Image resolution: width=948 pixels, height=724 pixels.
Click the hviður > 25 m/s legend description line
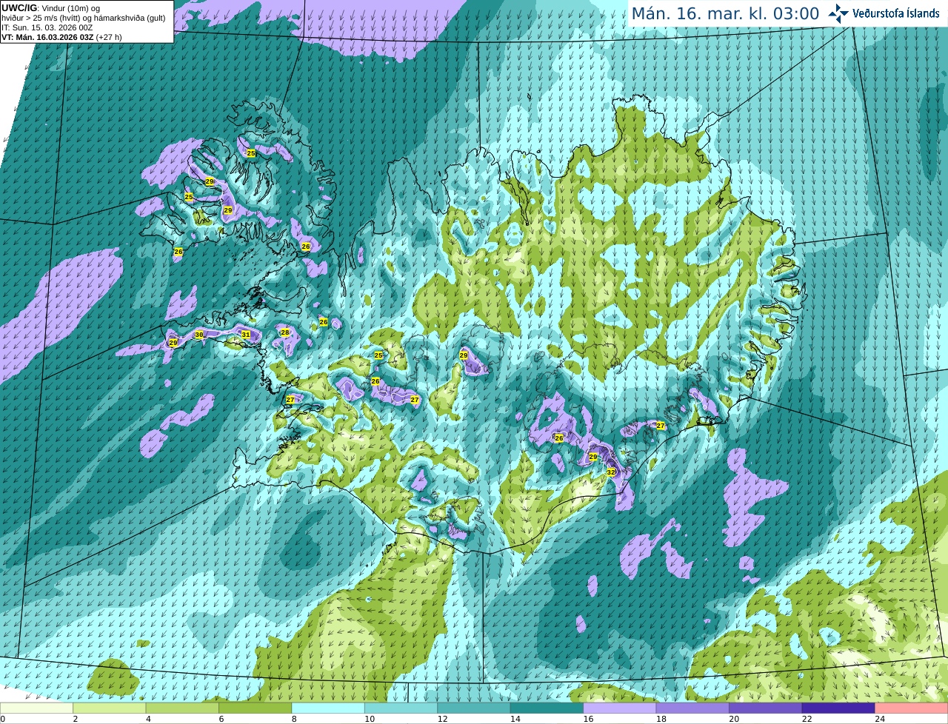click(83, 18)
